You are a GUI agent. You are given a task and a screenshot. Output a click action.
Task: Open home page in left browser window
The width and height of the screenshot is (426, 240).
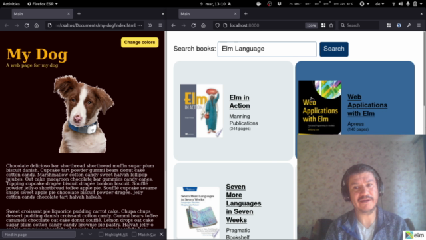tap(37, 25)
